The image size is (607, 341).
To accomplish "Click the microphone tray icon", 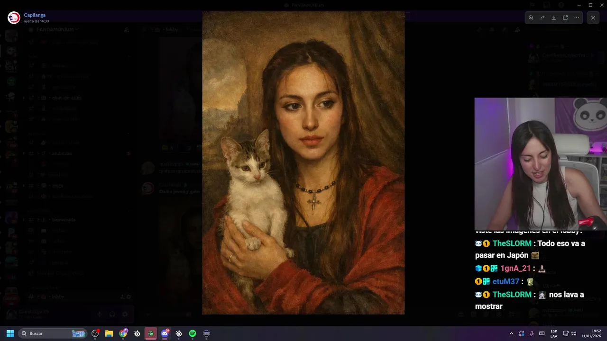I will tap(532, 333).
